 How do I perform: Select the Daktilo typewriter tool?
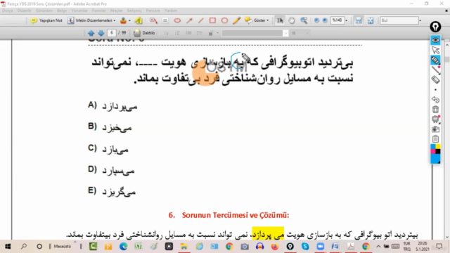[x=144, y=33]
